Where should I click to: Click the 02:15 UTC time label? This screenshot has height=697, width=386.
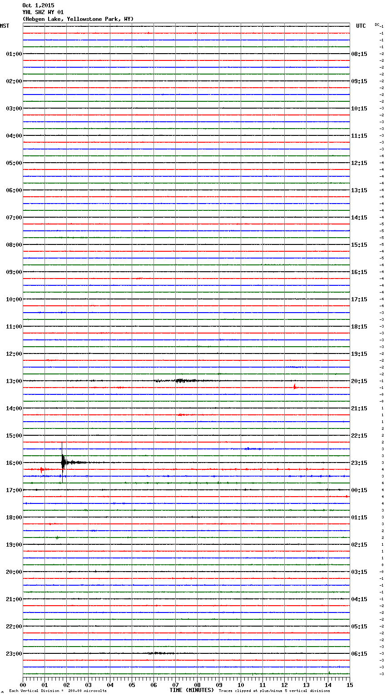(359, 545)
